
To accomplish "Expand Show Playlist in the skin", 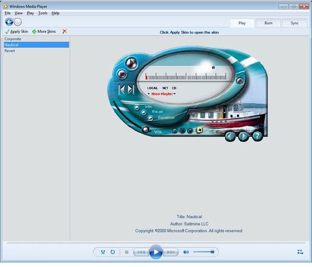I will click(162, 94).
